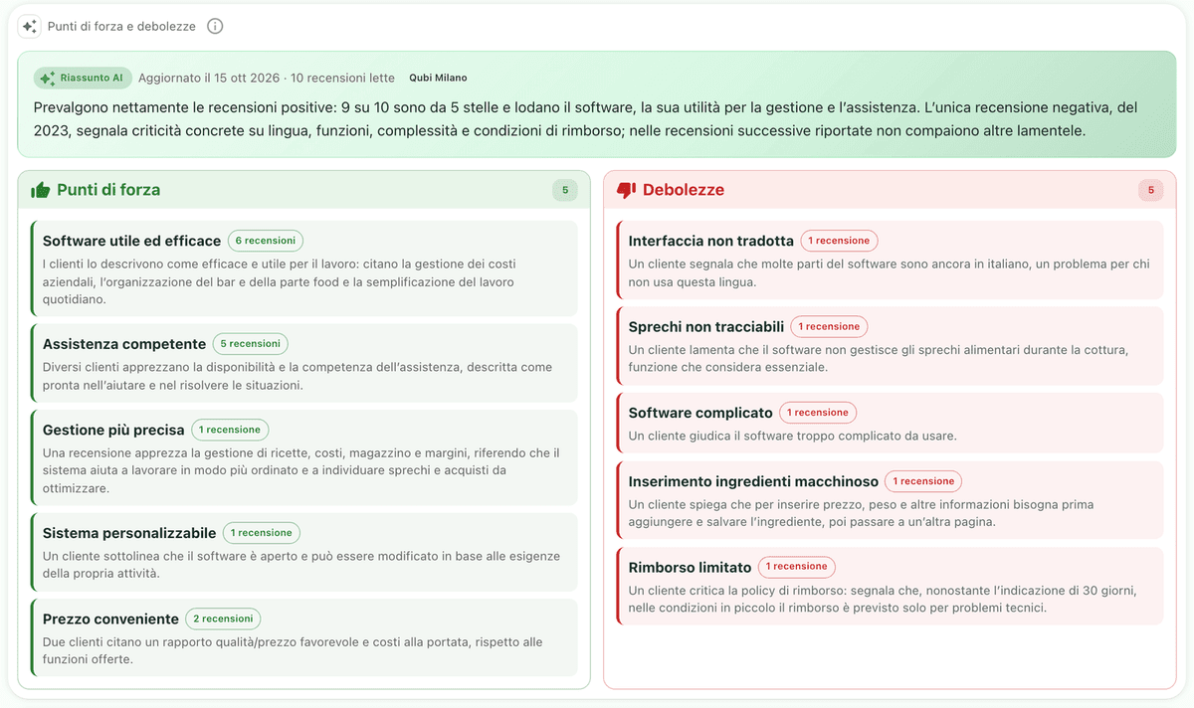Click the Punti di forza e debolezze title
Viewport: 1194px width, 708px height.
(121, 27)
